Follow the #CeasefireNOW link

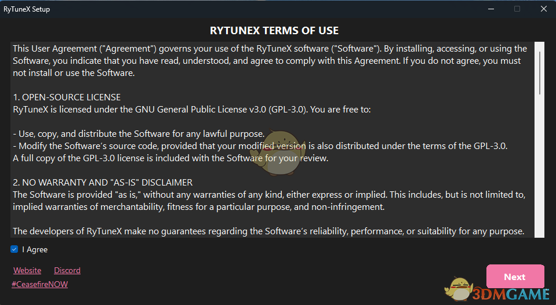click(x=39, y=284)
